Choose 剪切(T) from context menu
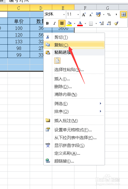The image size is (128, 189). pyautogui.click(x=74, y=37)
